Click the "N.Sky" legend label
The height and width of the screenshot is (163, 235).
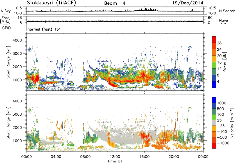pyautogui.click(x=6, y=11)
